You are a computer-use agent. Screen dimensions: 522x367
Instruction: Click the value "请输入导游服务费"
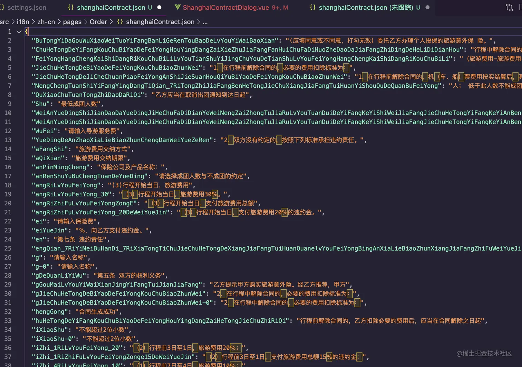(92, 131)
